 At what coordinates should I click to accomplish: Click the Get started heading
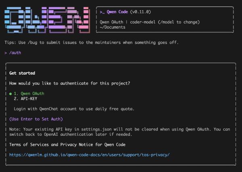tap(22, 73)
